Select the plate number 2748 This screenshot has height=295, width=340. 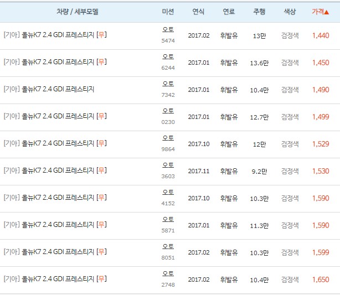click(x=168, y=284)
